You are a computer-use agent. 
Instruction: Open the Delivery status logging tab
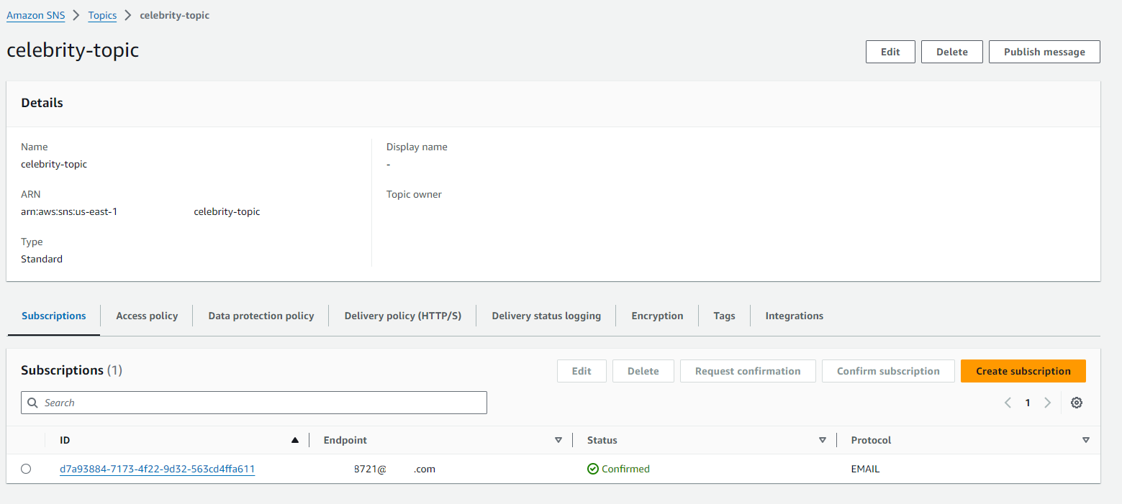coord(546,316)
